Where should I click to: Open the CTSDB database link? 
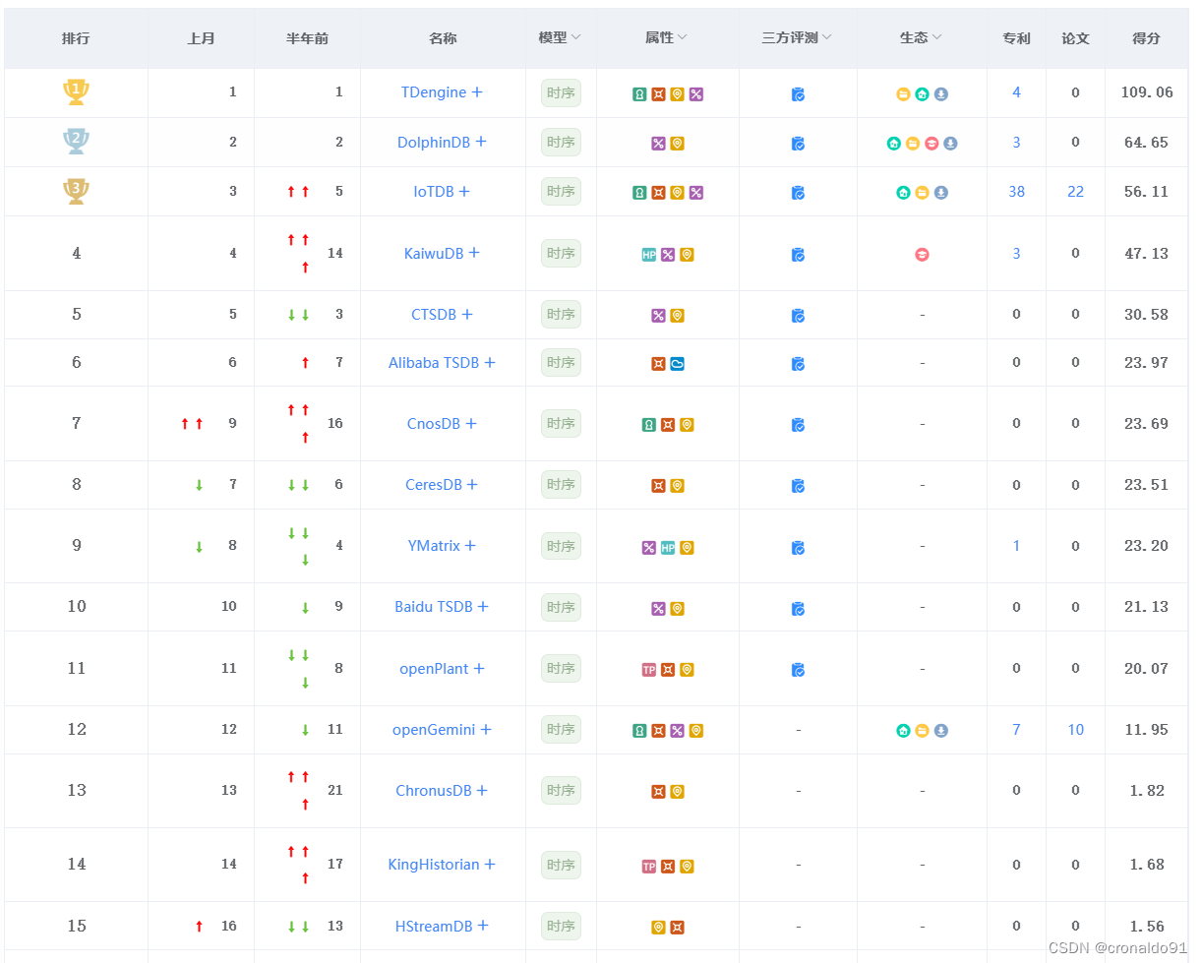[x=434, y=315]
